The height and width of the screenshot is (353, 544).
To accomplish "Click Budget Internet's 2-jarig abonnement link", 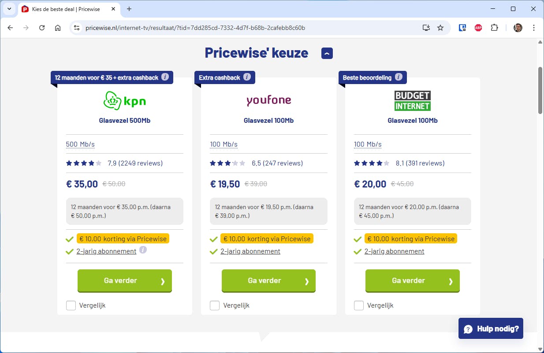I will [395, 251].
